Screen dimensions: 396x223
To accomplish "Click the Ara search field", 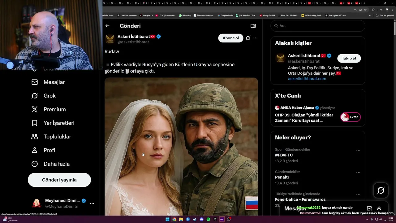I will (x=318, y=26).
